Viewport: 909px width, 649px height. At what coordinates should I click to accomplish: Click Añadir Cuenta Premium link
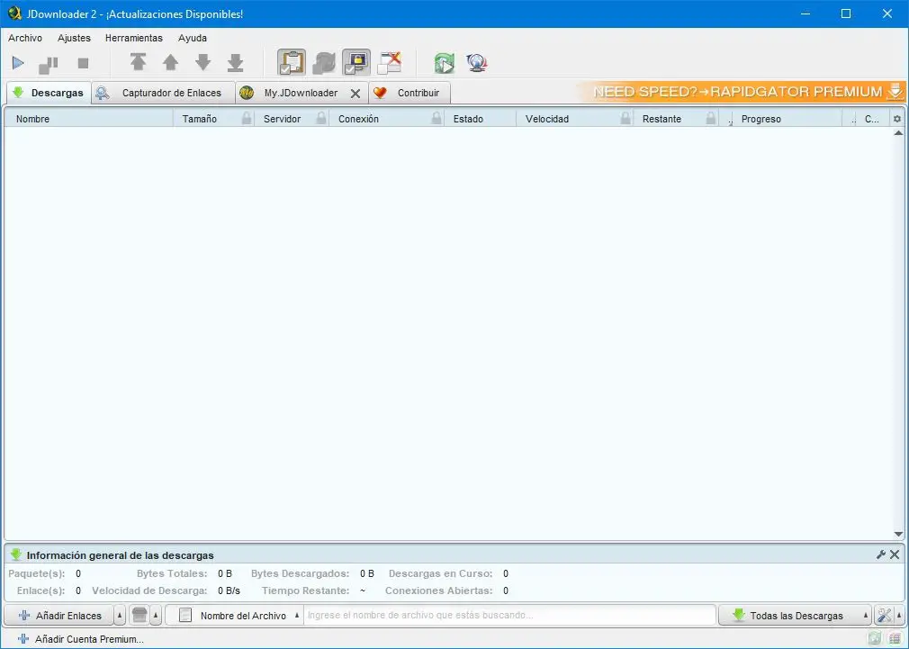tap(81, 639)
